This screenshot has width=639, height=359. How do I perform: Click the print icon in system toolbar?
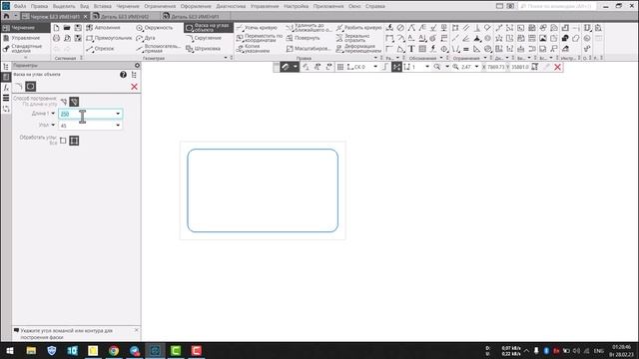click(56, 38)
